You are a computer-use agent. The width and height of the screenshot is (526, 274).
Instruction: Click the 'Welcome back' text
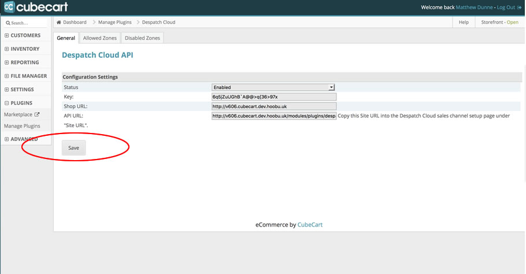click(x=438, y=8)
